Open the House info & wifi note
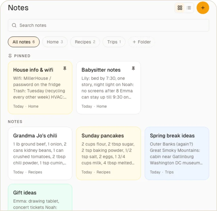This screenshot has height=211, width=217. point(40,88)
